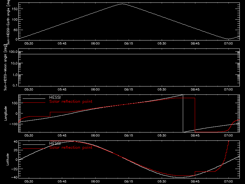The image size is (245, 184).
Task: Select HESSI legend label in Longitude plot
Action: coord(55,98)
